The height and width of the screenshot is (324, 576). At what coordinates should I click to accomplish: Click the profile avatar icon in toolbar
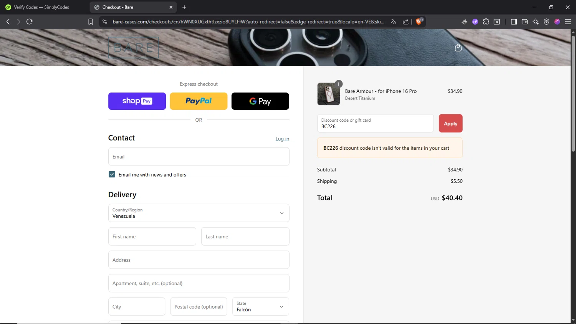point(557,22)
